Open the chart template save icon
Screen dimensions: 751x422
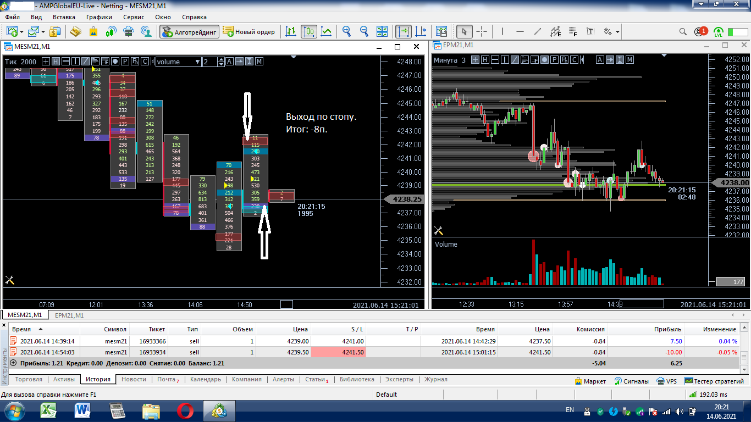441,31
